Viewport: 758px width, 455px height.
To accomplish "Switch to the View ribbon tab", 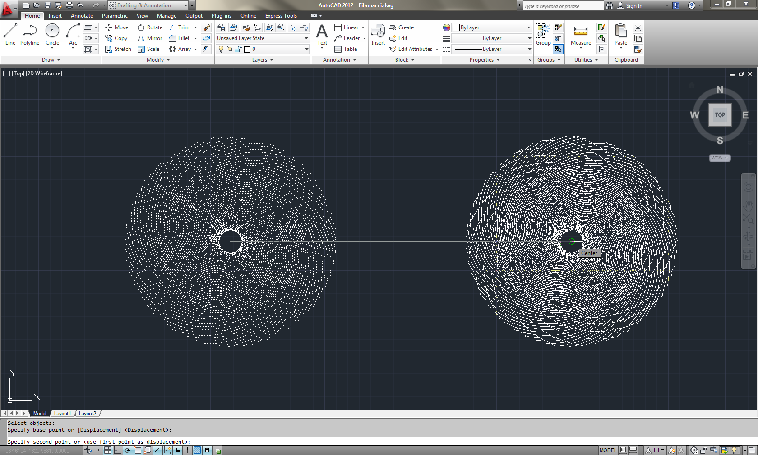I will point(142,16).
